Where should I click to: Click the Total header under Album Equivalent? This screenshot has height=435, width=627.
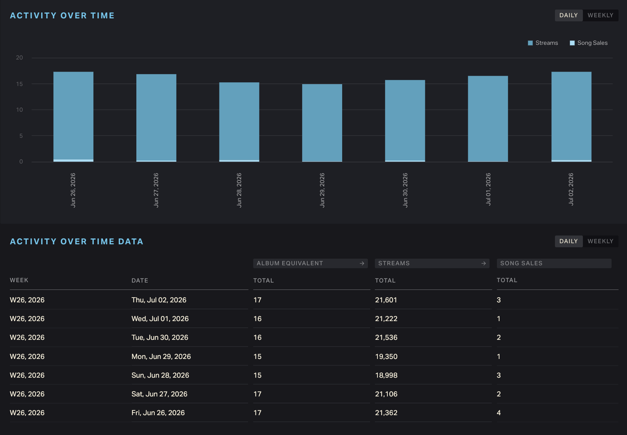coord(264,281)
